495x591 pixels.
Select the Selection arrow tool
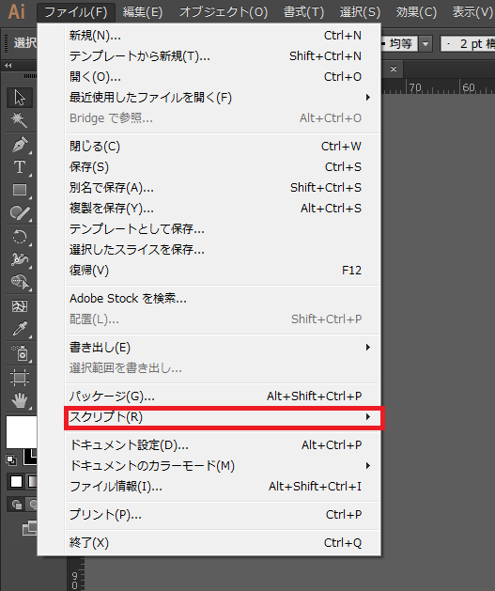click(20, 97)
